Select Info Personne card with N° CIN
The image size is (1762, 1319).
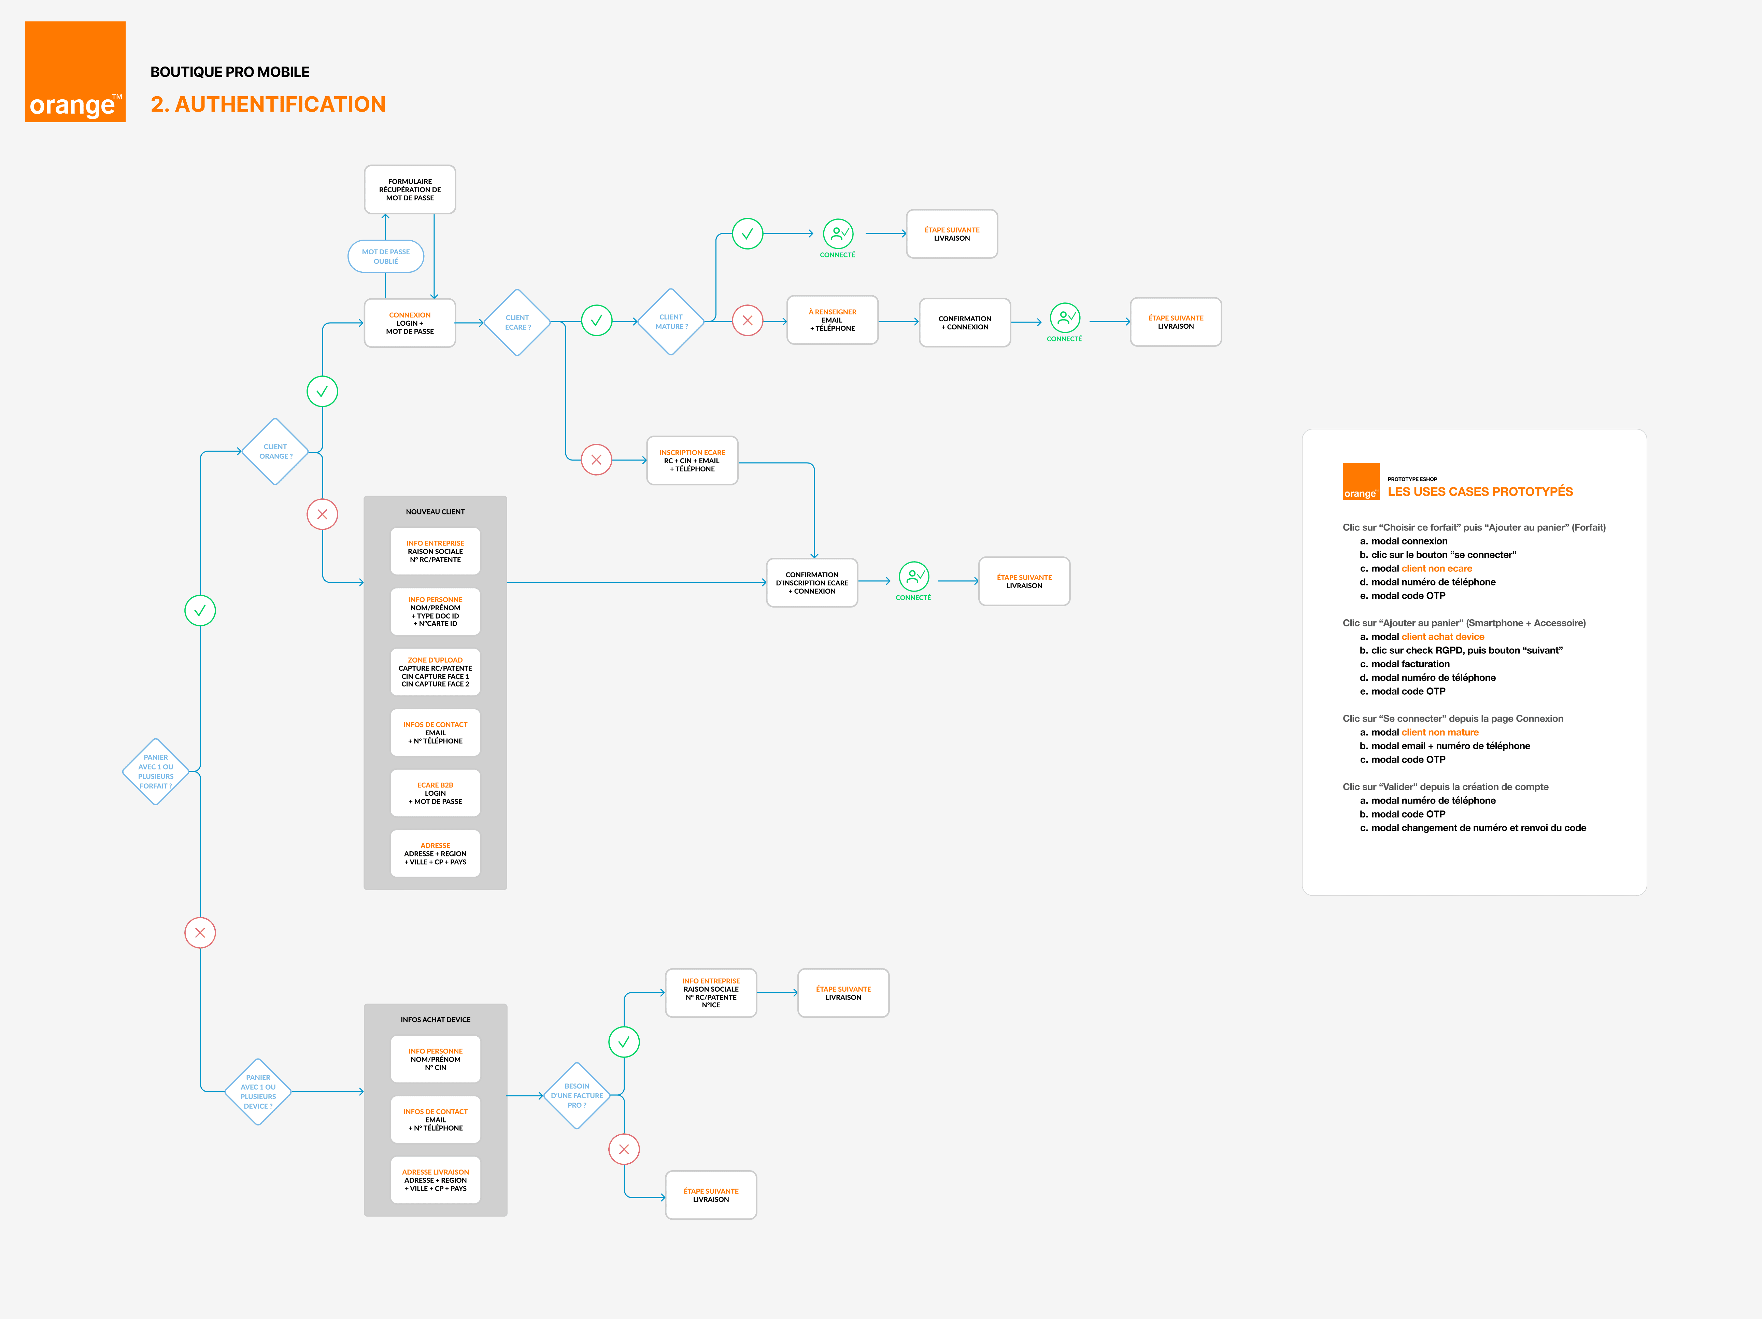point(435,1059)
